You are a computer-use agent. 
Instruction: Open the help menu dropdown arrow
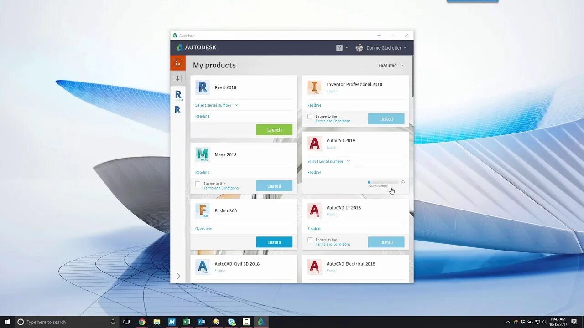(347, 48)
